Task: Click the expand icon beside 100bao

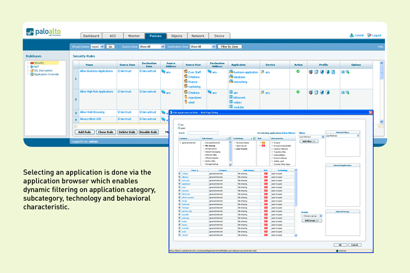Action: 179,173
